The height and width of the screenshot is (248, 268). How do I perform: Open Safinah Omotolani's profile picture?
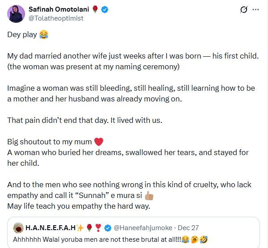pos(16,14)
